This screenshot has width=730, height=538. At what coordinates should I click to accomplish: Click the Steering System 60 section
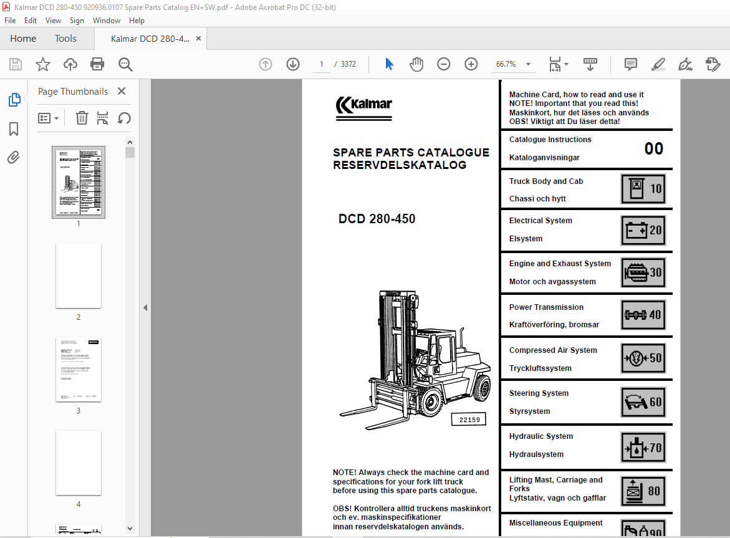(x=587, y=401)
